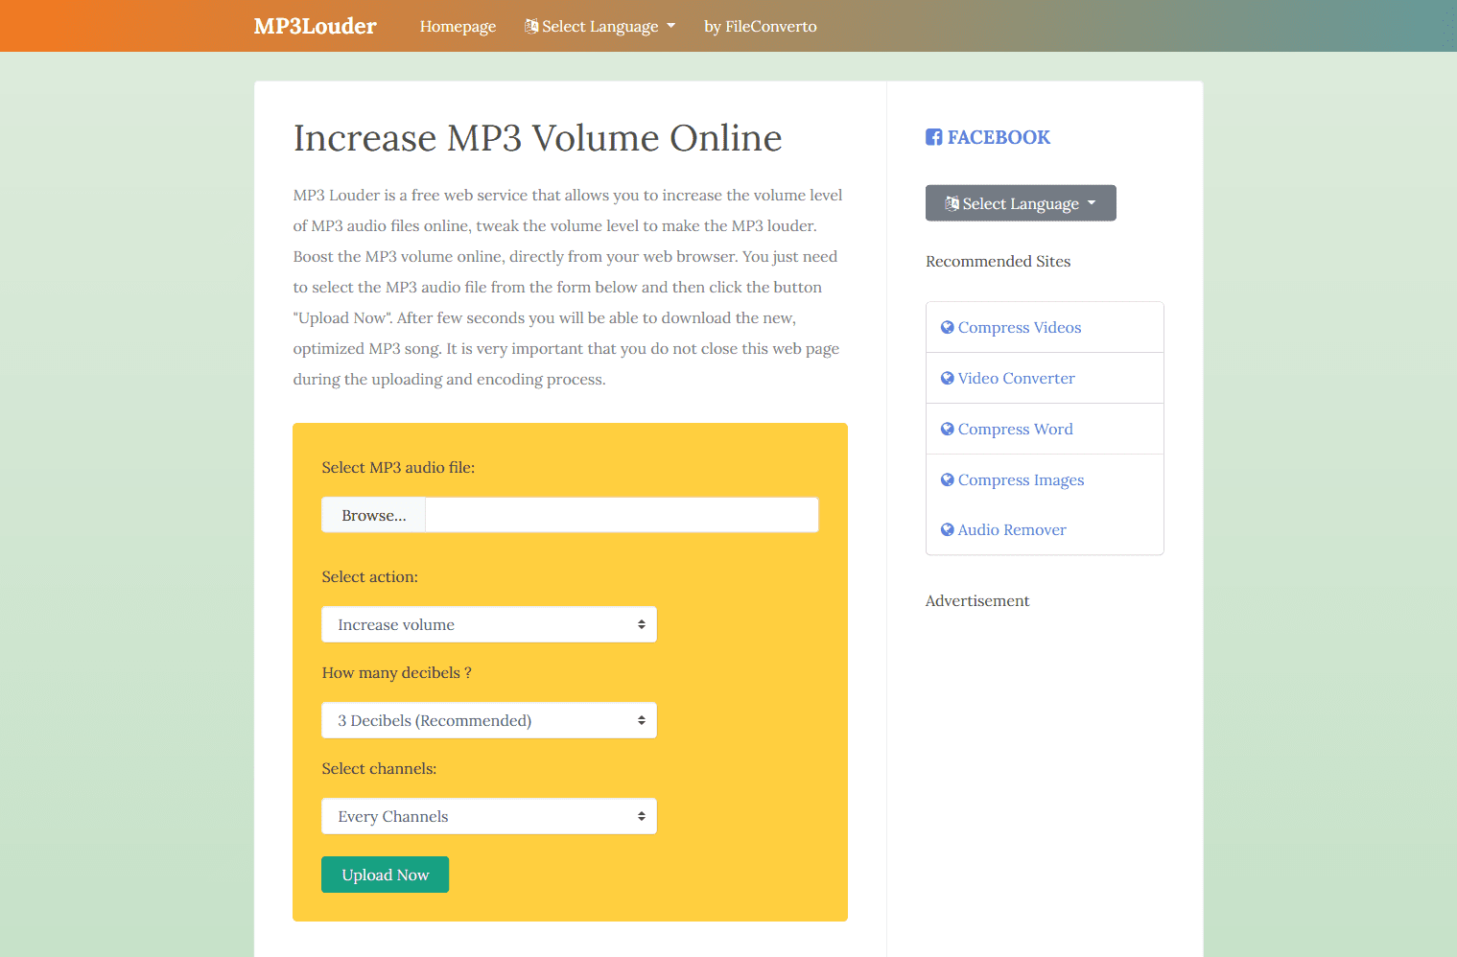This screenshot has width=1457, height=957.
Task: Click the globe icon beside Audio Remover
Action: coord(948,529)
